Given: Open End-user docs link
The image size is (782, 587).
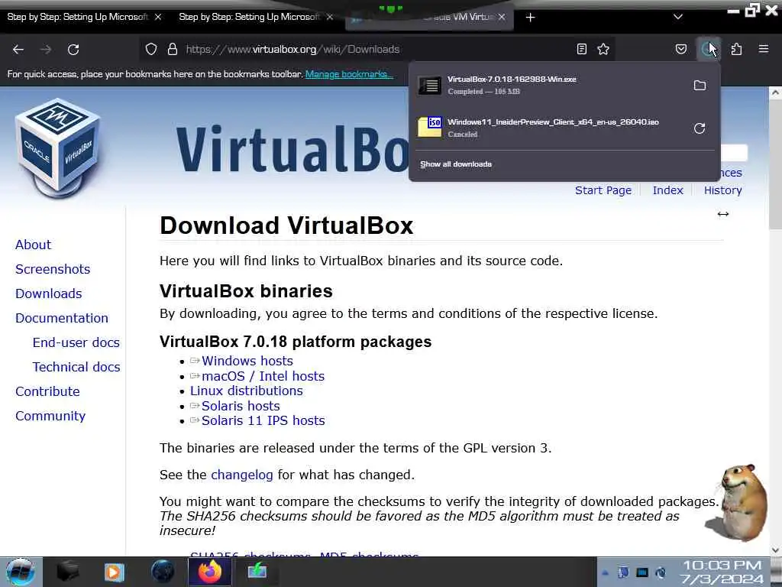Looking at the screenshot, I should tap(76, 342).
